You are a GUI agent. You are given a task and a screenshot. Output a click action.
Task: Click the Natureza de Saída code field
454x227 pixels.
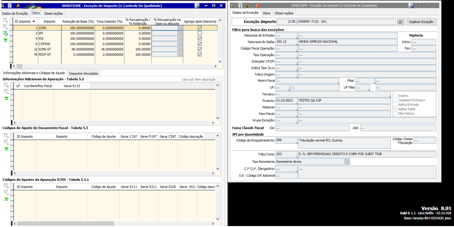(286, 41)
